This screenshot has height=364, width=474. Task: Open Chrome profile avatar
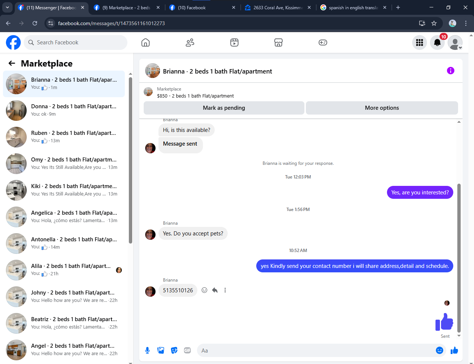[x=453, y=23]
